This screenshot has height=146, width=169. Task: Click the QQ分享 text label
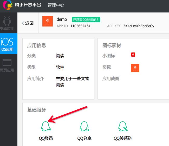(84, 138)
